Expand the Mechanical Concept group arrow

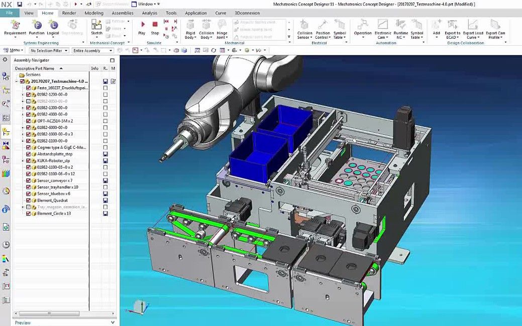point(129,43)
